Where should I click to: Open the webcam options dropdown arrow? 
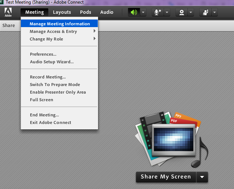(191, 12)
